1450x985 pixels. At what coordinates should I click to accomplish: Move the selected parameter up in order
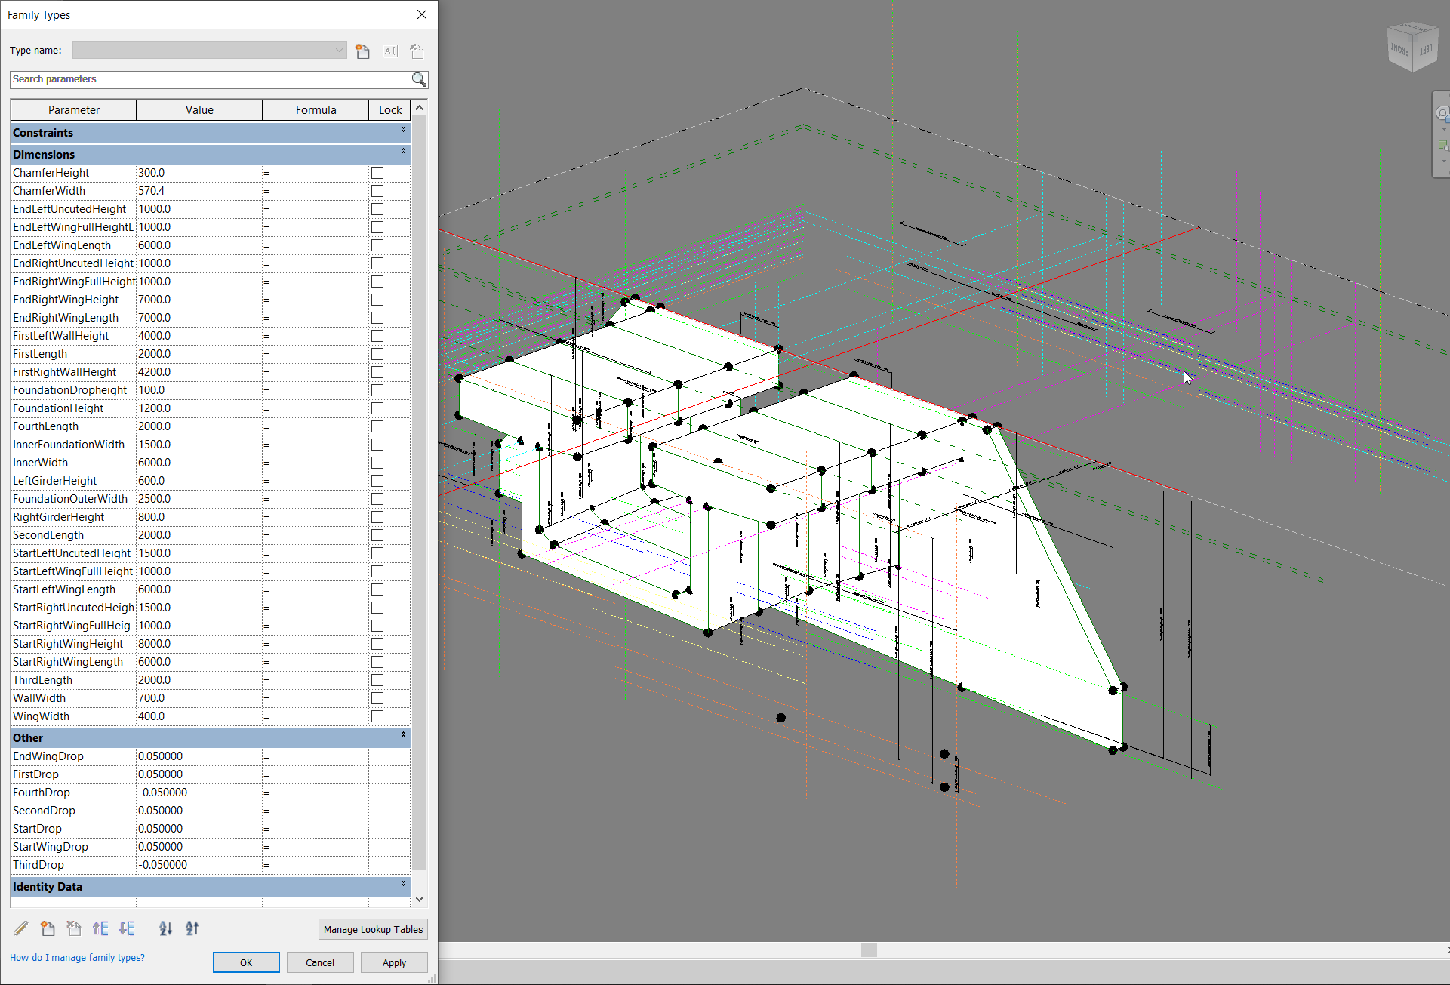[x=100, y=928]
